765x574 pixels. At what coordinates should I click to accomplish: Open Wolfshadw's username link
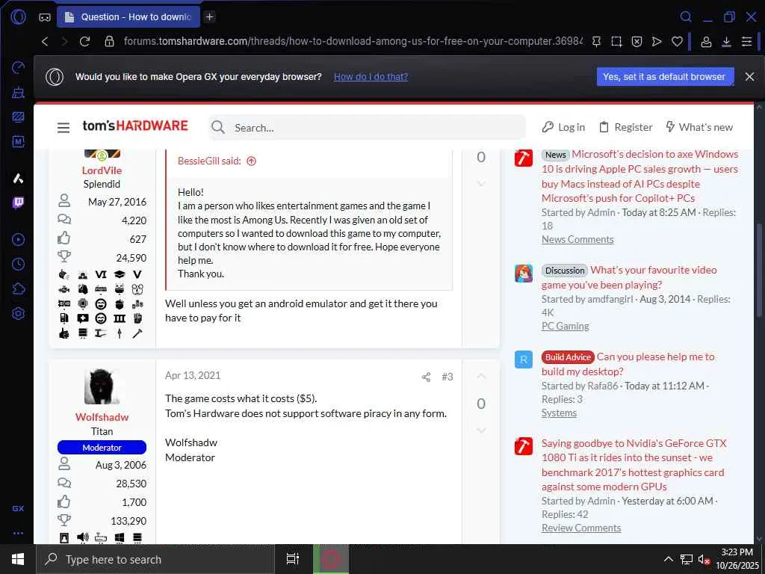102,417
